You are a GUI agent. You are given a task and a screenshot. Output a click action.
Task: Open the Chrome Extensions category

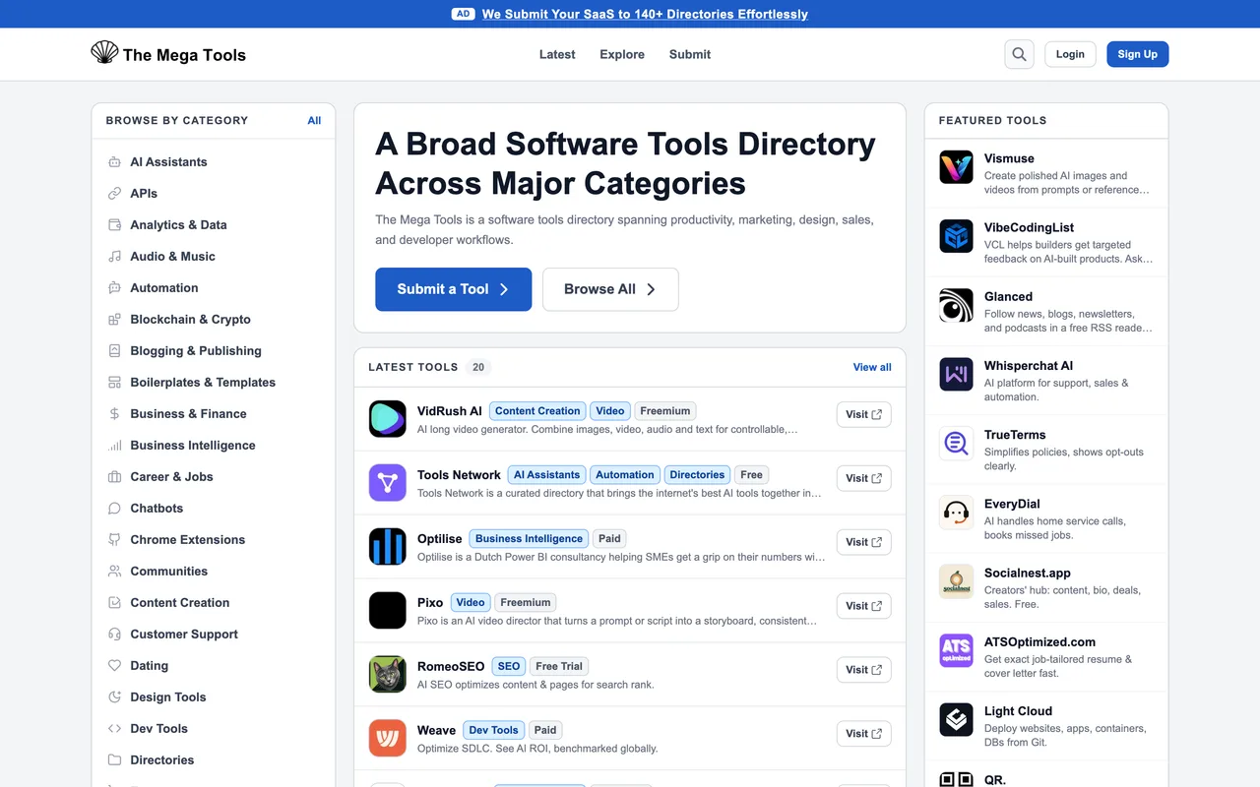214,540
